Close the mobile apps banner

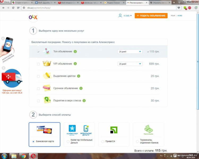pyautogui.click(x=3, y=38)
